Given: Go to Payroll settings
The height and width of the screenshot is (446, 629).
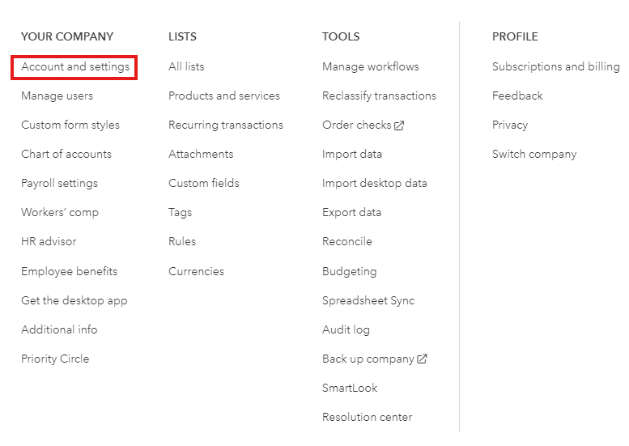Looking at the screenshot, I should [x=59, y=184].
